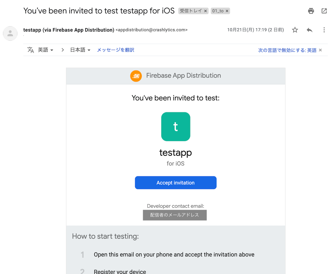Remove the 受信トレイ label

[x=205, y=11]
